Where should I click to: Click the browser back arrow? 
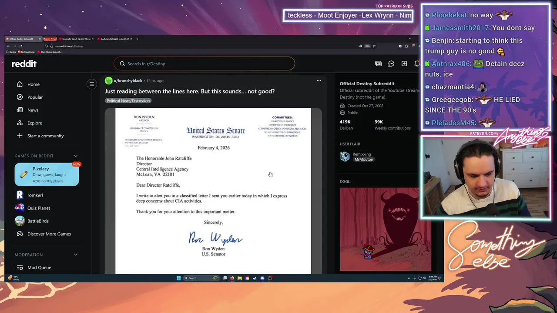click(8, 46)
